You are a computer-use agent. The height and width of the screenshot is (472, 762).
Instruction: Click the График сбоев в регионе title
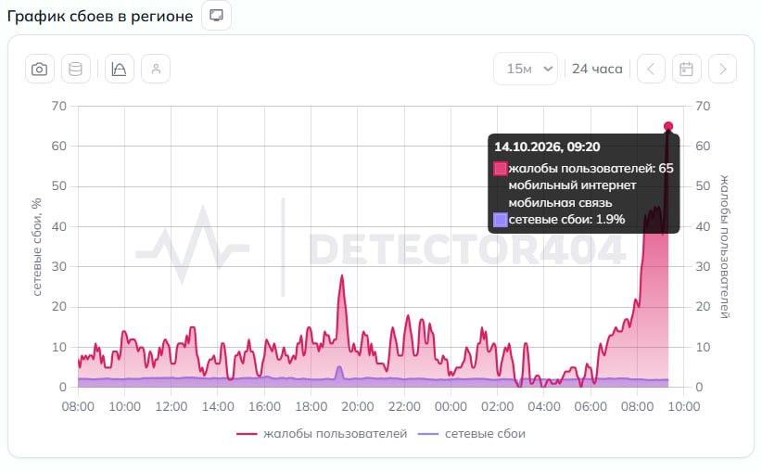tap(100, 16)
